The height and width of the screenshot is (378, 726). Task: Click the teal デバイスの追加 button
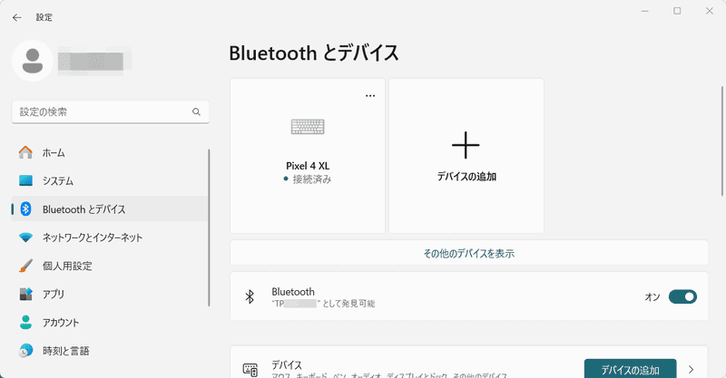point(630,370)
